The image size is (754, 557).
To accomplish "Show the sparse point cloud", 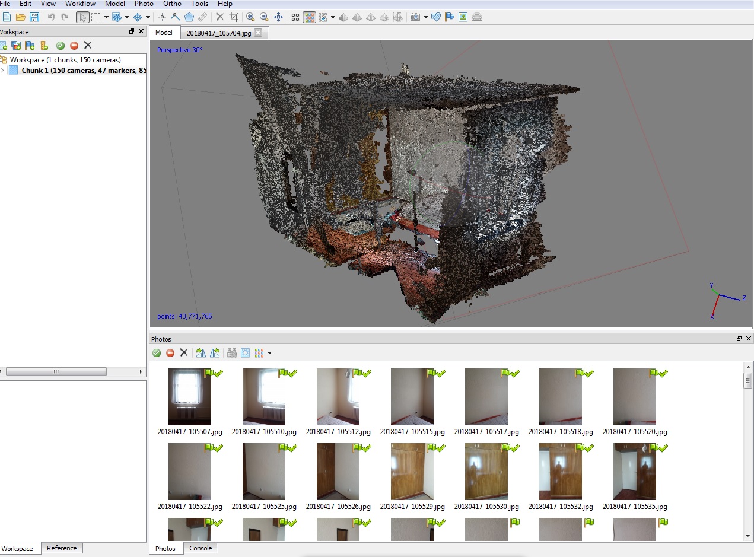I will point(295,17).
